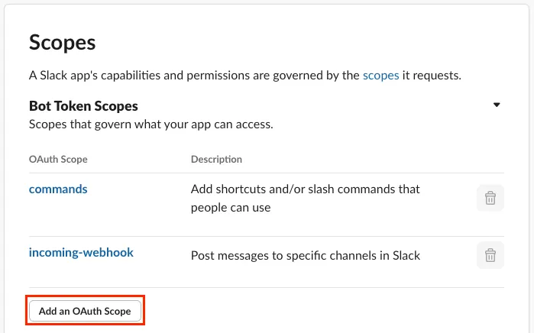Click the Scopes page title
Image resolution: width=534 pixels, height=333 pixels.
coord(63,42)
